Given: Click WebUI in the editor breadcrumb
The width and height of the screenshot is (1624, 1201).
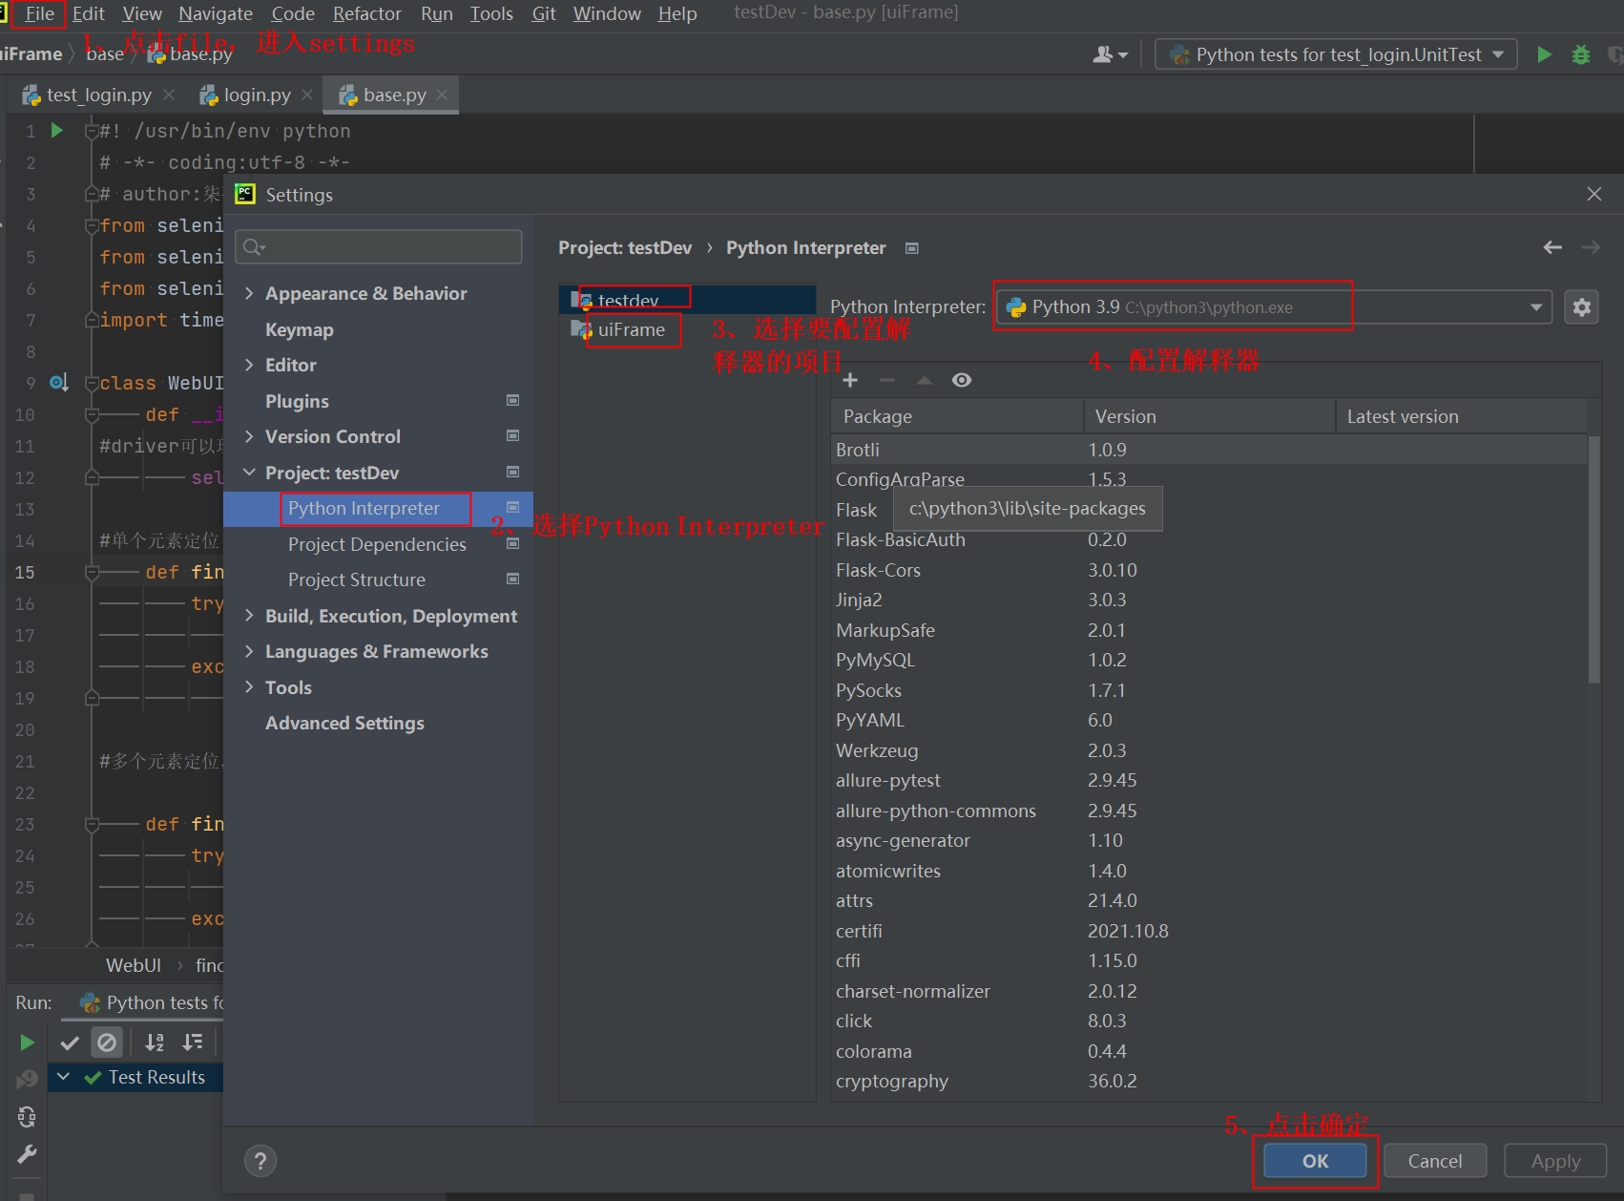Looking at the screenshot, I should (133, 965).
